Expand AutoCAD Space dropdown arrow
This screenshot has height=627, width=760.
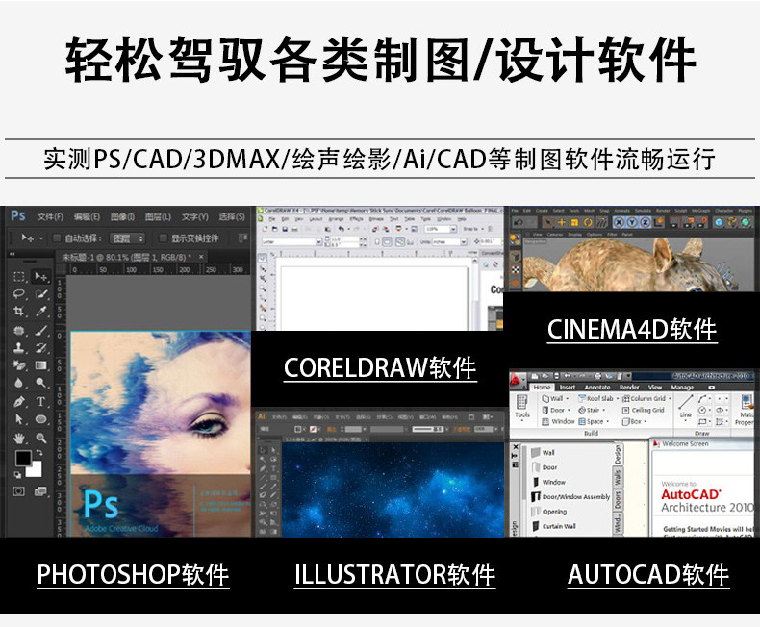tap(608, 421)
